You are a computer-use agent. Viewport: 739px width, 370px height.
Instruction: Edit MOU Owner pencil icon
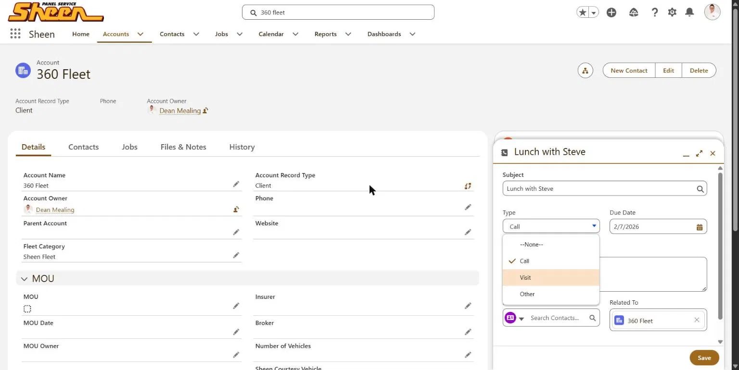pos(236,355)
